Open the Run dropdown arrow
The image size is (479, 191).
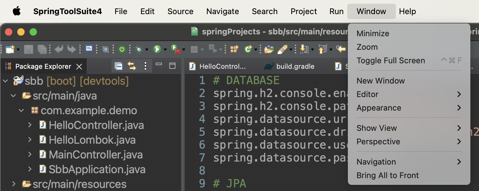(x=165, y=49)
